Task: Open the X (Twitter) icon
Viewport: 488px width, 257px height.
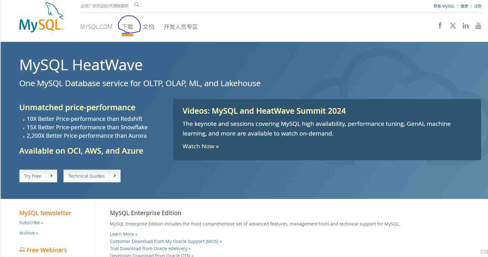Action: [x=453, y=26]
